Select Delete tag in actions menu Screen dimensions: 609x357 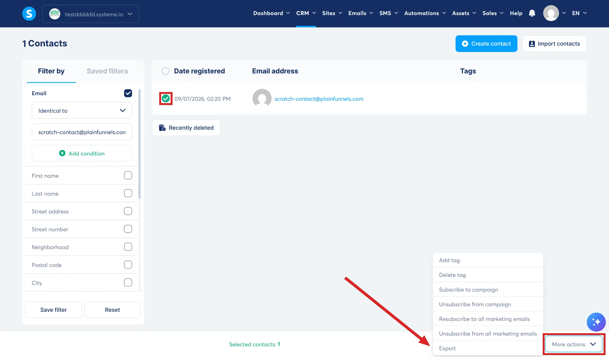[x=488, y=275]
